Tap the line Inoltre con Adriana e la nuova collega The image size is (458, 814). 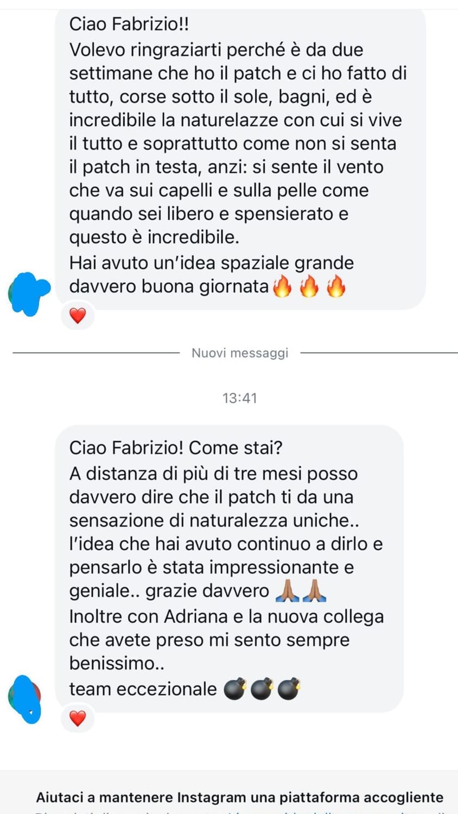tap(226, 616)
